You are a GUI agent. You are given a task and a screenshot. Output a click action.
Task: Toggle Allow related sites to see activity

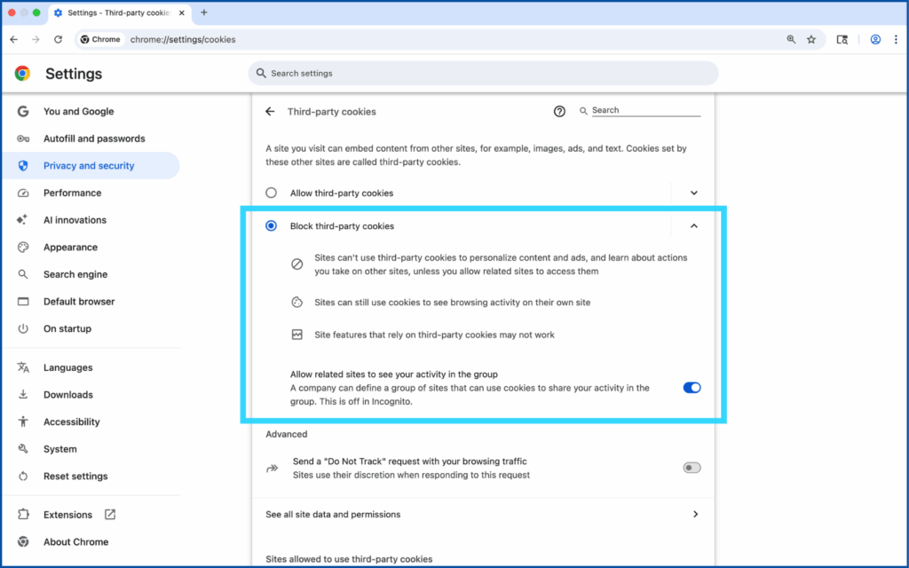coord(692,388)
